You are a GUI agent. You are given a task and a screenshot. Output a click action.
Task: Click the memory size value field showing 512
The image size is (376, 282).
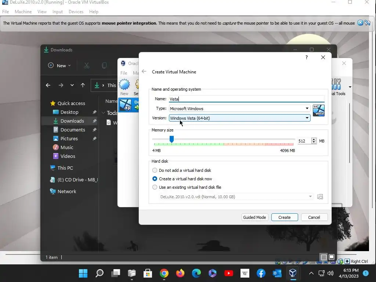pos(304,141)
